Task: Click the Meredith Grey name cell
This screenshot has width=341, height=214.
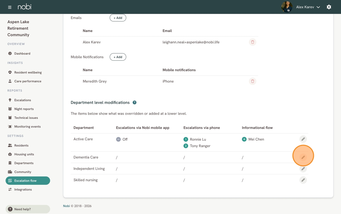Action: pos(95,81)
